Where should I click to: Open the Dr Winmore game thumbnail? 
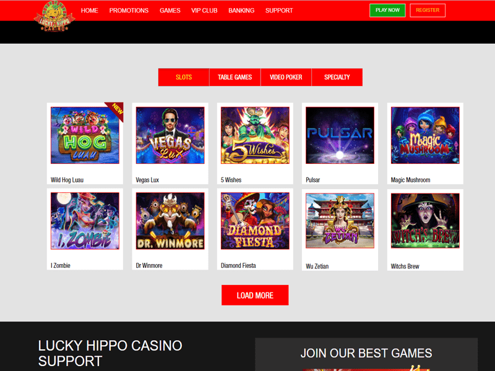pos(170,221)
